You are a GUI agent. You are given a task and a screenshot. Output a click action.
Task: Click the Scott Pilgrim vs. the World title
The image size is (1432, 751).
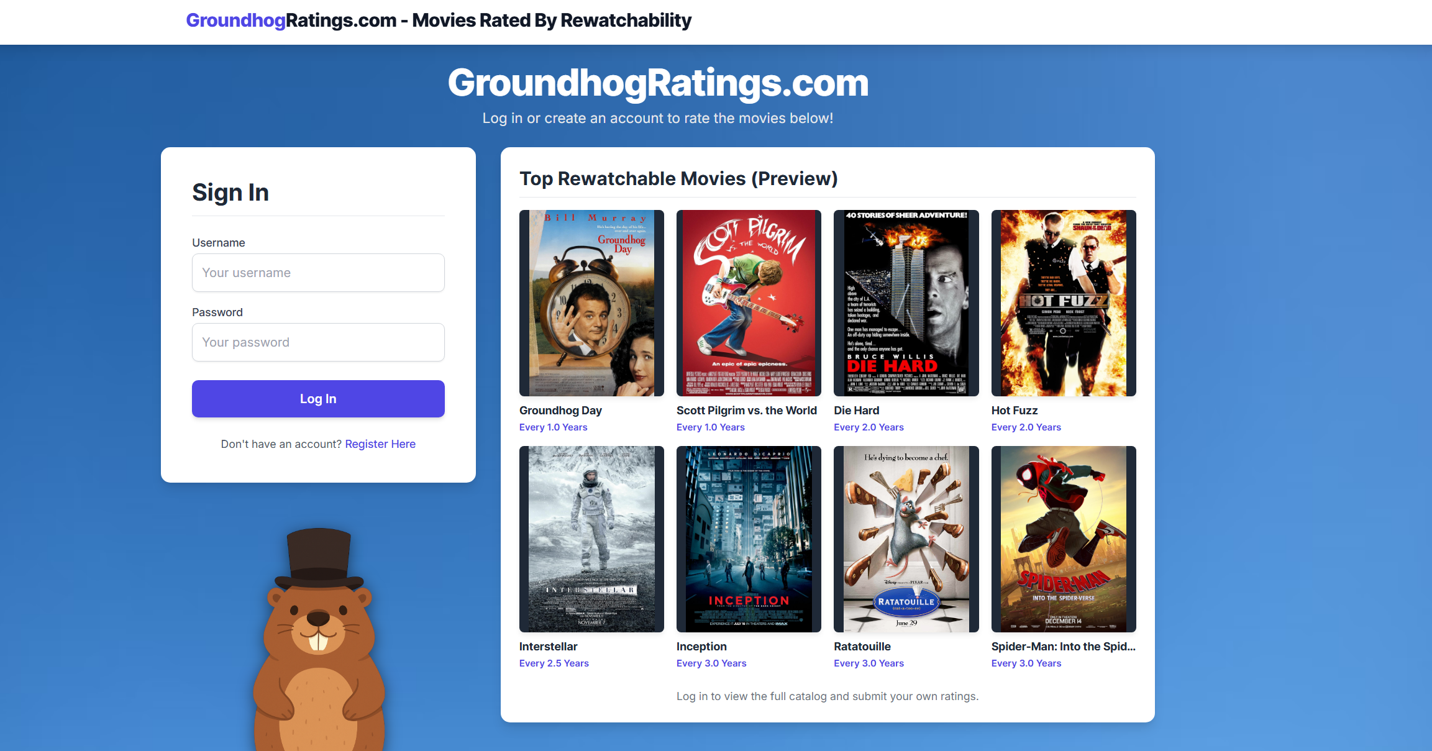[747, 411]
